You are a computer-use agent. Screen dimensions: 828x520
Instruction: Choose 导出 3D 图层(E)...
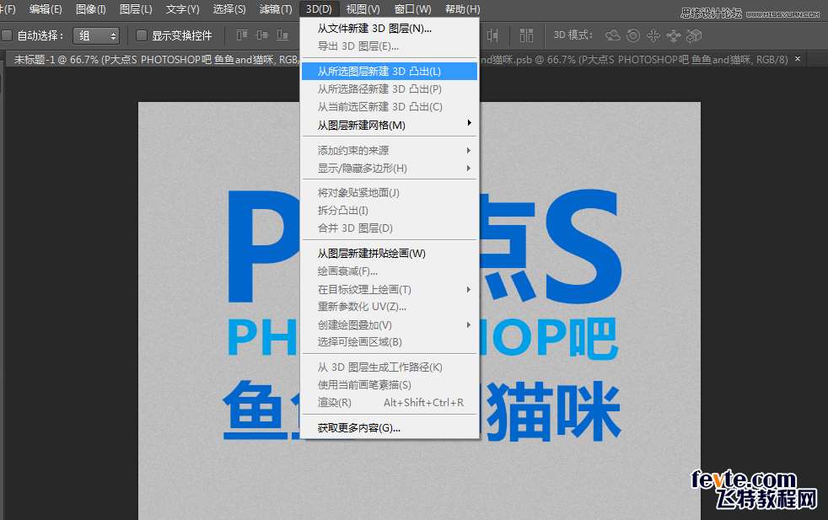(x=390, y=46)
